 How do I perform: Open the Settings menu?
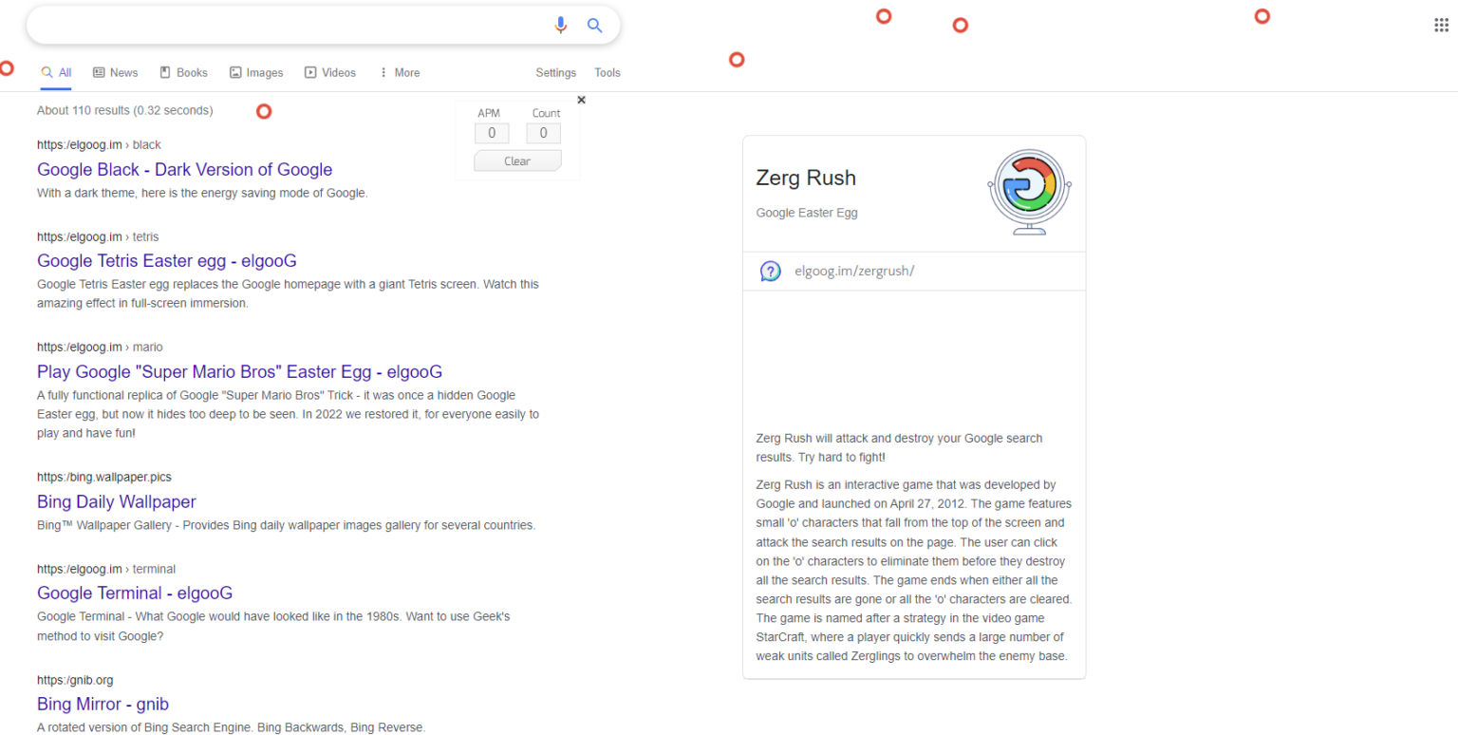[x=555, y=72]
